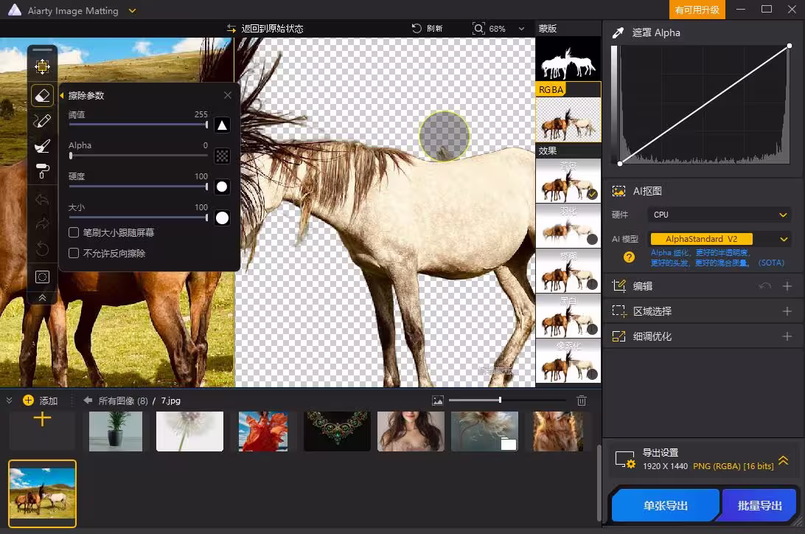Click the 遮罩 Alpha eyedropper icon
Image resolution: width=805 pixels, height=534 pixels.
(x=618, y=32)
